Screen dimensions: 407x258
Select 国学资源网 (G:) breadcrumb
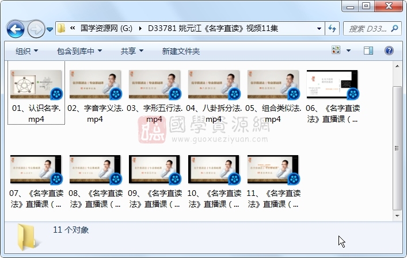(x=106, y=28)
